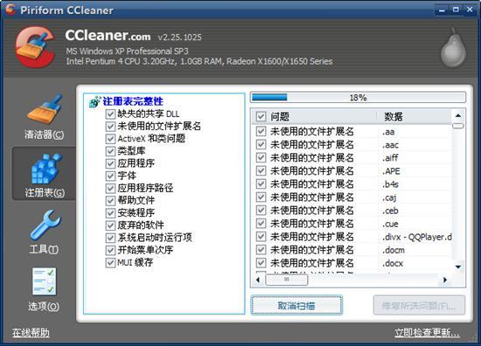The height and width of the screenshot is (346, 481).
Task: Select the 注册表完整性 tree heading
Action: 133,101
